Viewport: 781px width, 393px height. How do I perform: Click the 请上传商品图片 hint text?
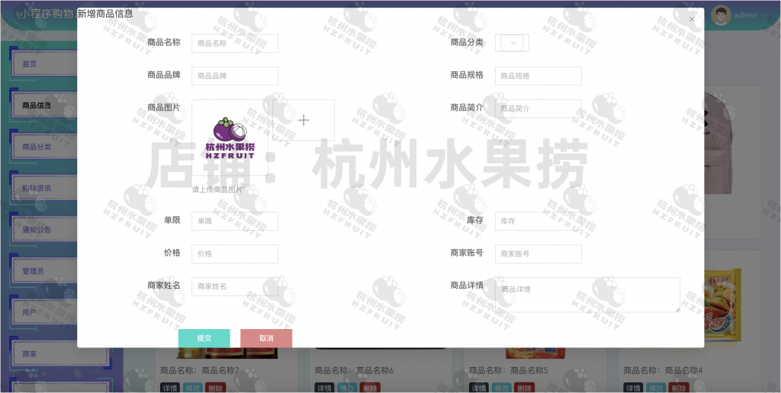click(x=217, y=190)
